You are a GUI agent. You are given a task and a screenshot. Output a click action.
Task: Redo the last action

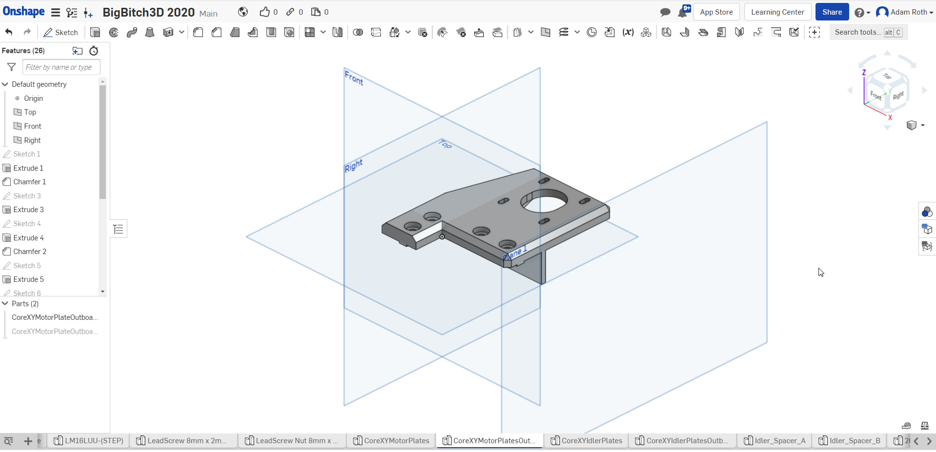pos(27,32)
